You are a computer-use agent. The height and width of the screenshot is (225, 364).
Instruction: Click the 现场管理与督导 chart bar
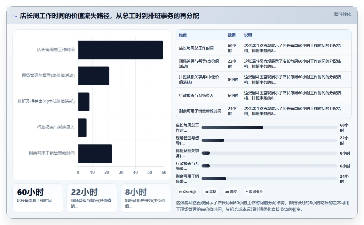point(93,76)
